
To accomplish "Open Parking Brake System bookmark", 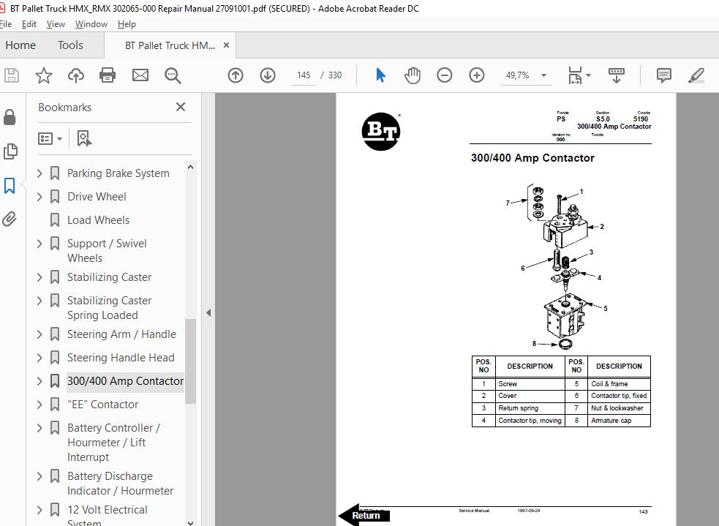I will [x=118, y=173].
